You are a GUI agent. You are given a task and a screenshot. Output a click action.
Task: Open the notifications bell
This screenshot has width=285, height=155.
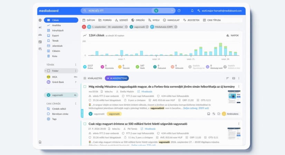[x=192, y=11]
